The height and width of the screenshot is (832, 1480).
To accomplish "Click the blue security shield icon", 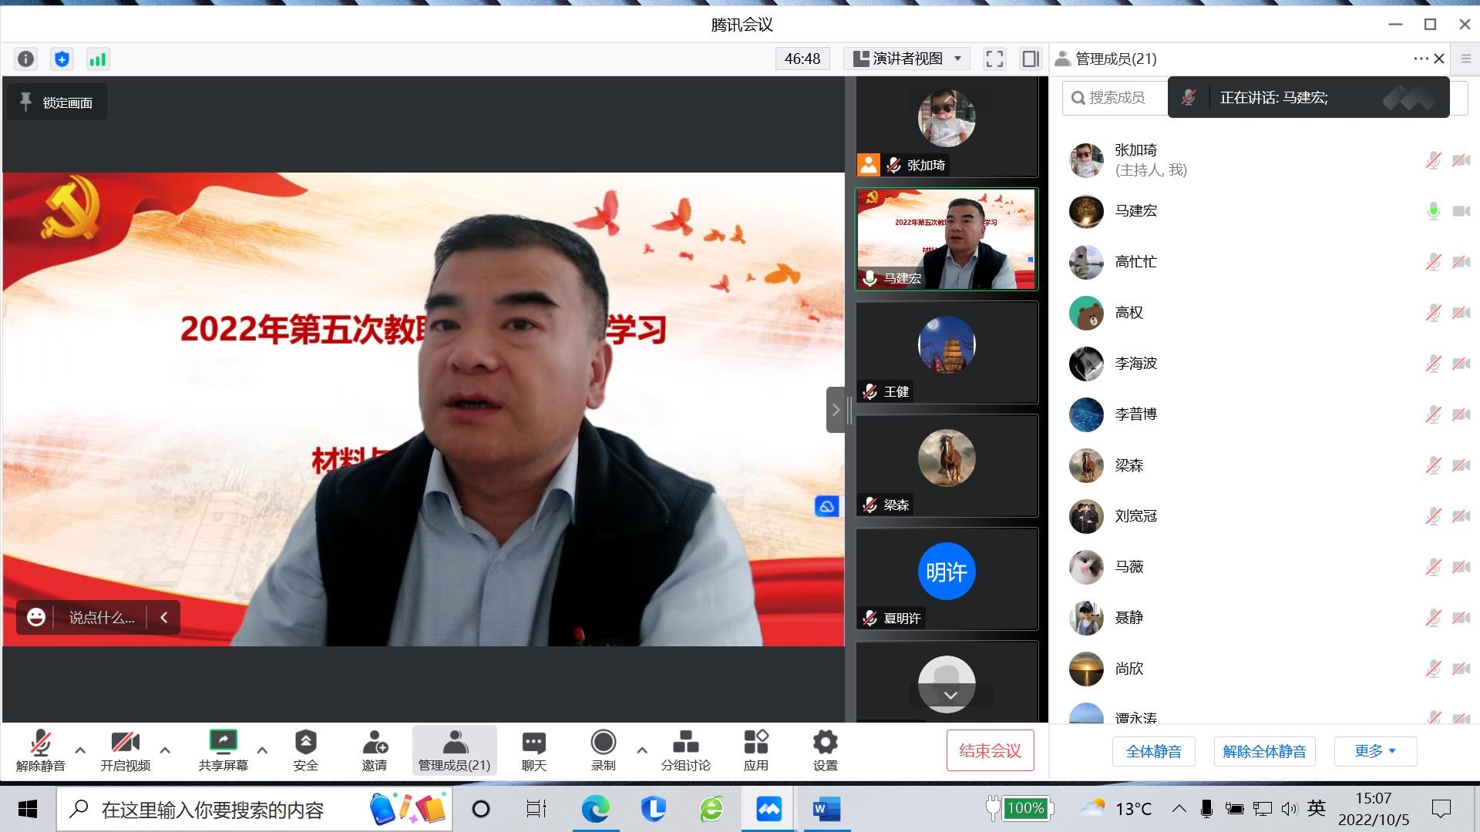I will pyautogui.click(x=62, y=59).
